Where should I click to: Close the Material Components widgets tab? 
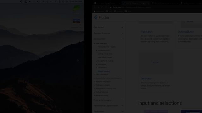[149, 3]
